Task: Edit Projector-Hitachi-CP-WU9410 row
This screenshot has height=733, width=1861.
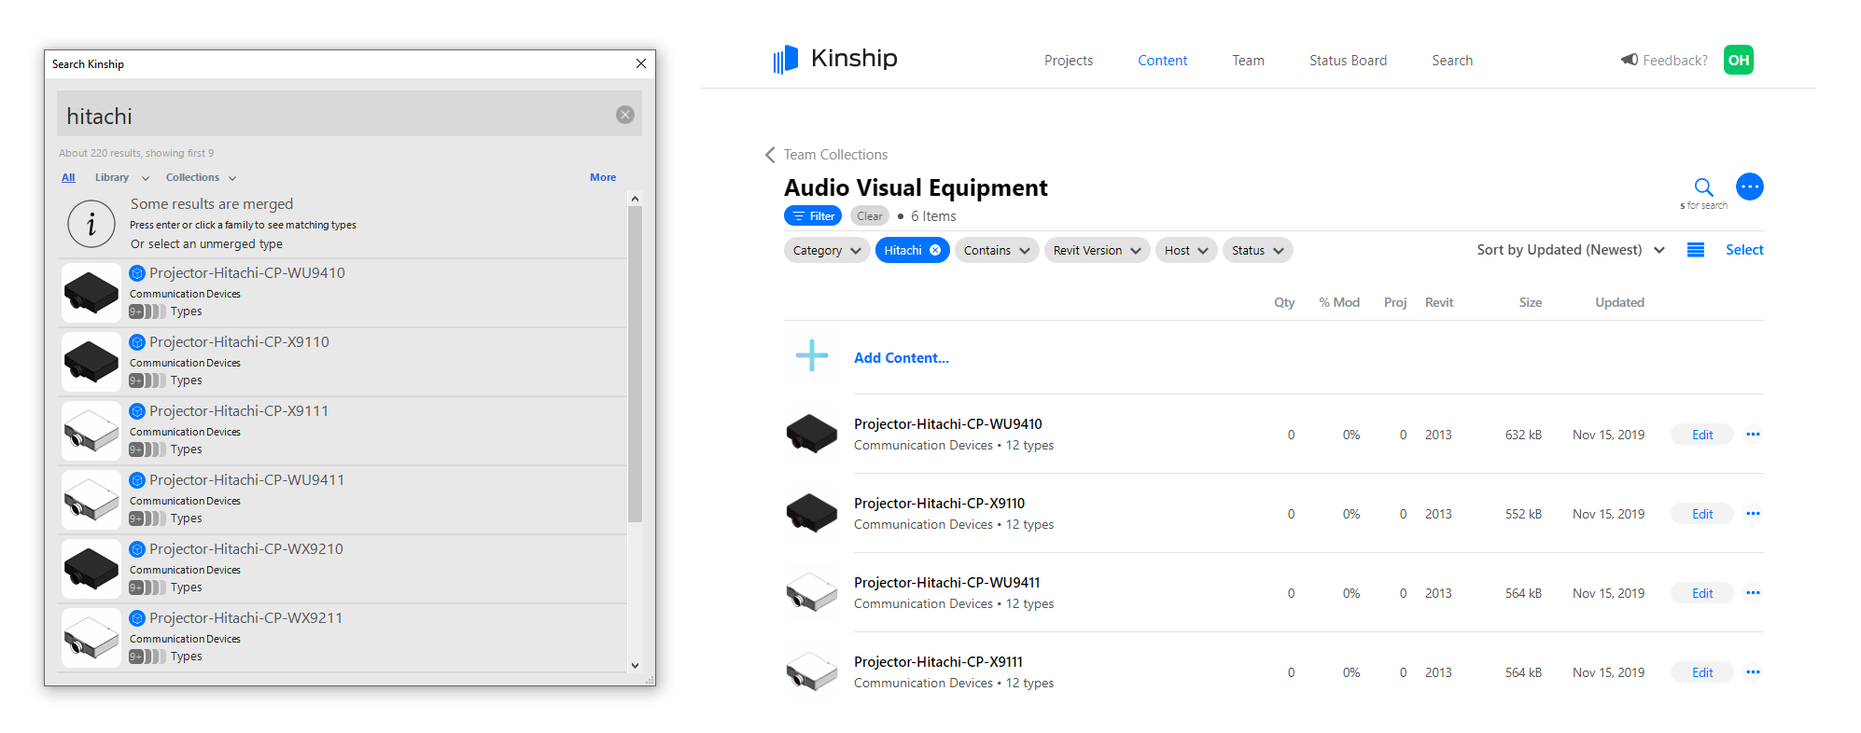Action: pos(1702,435)
